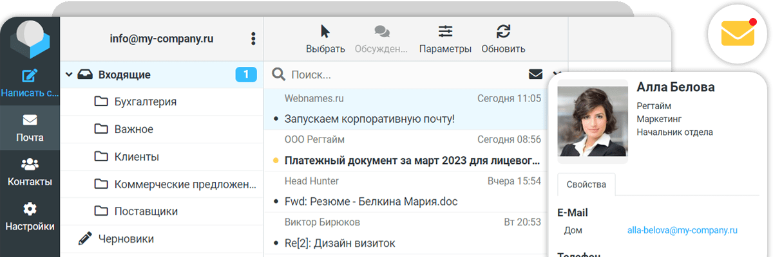Viewport: 773px width, 257px height.
Task: Click the Бухгалтерия folder icon
Action: coord(101,102)
